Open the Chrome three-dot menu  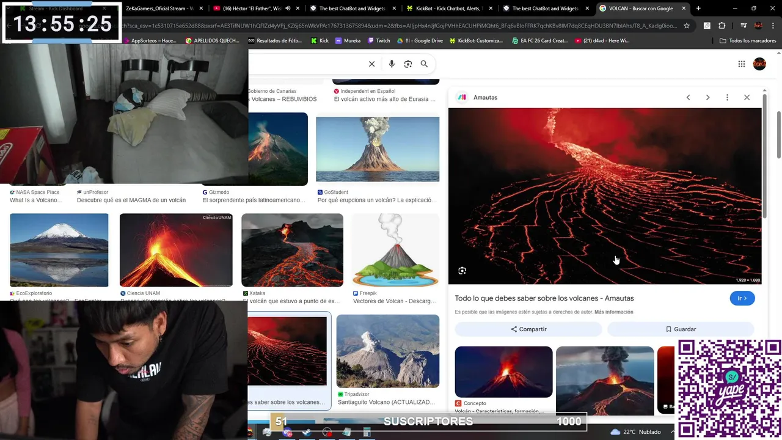tap(774, 26)
